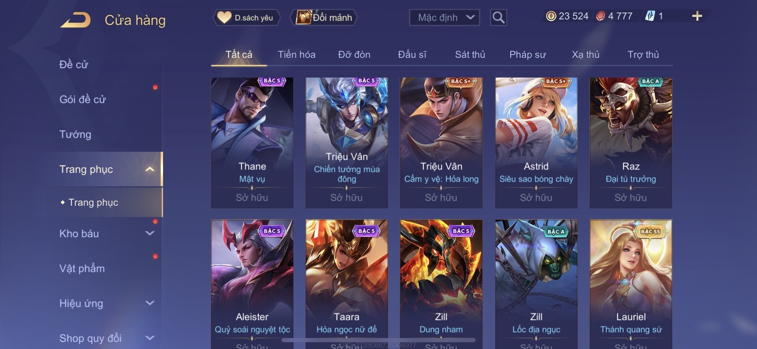The height and width of the screenshot is (349, 757).
Task: Click the gold coin currency icon
Action: click(551, 16)
